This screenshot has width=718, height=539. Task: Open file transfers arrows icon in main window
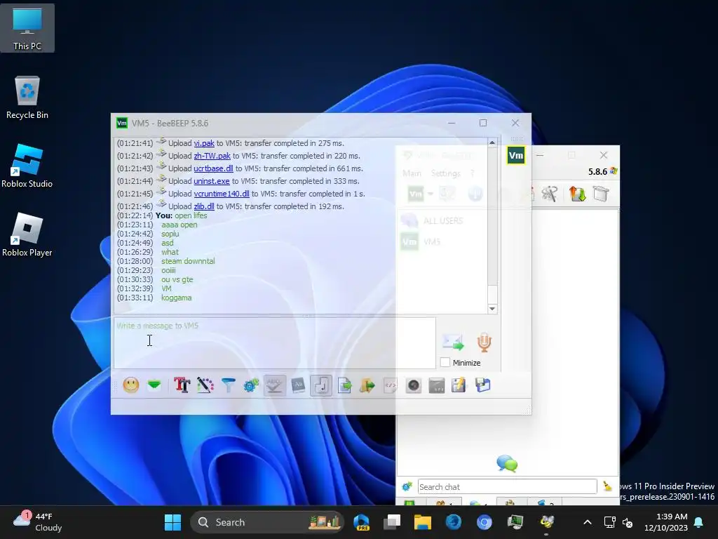(577, 194)
